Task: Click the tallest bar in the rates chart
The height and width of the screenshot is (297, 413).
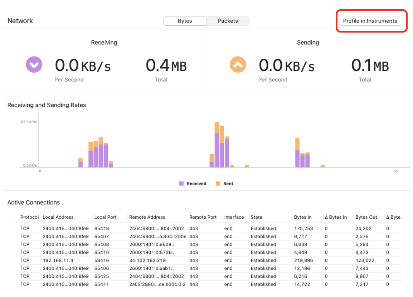Action: (217, 145)
